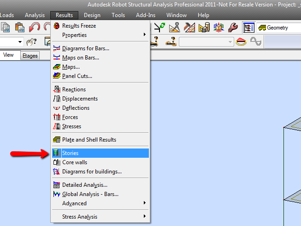This screenshot has height=226, width=301.
Task: Click the Paste clipboard icon
Action: (19, 27)
